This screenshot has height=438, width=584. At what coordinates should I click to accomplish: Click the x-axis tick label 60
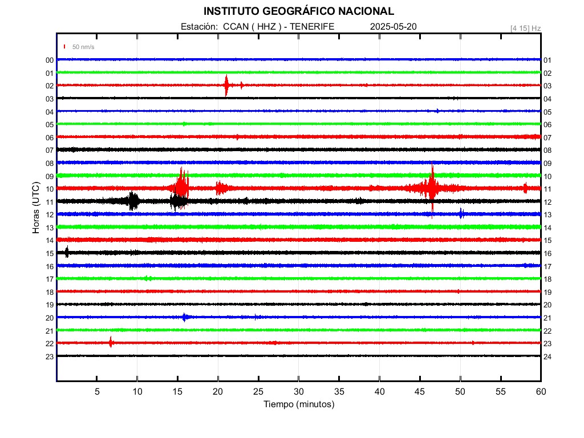[541, 391]
